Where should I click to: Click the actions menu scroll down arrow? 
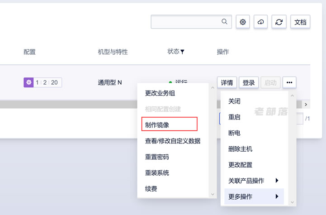tap(292, 202)
